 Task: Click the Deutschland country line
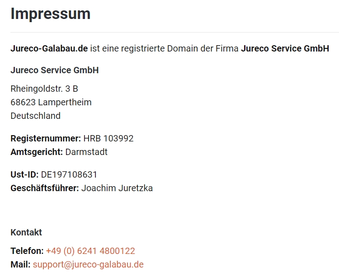[x=35, y=116]
